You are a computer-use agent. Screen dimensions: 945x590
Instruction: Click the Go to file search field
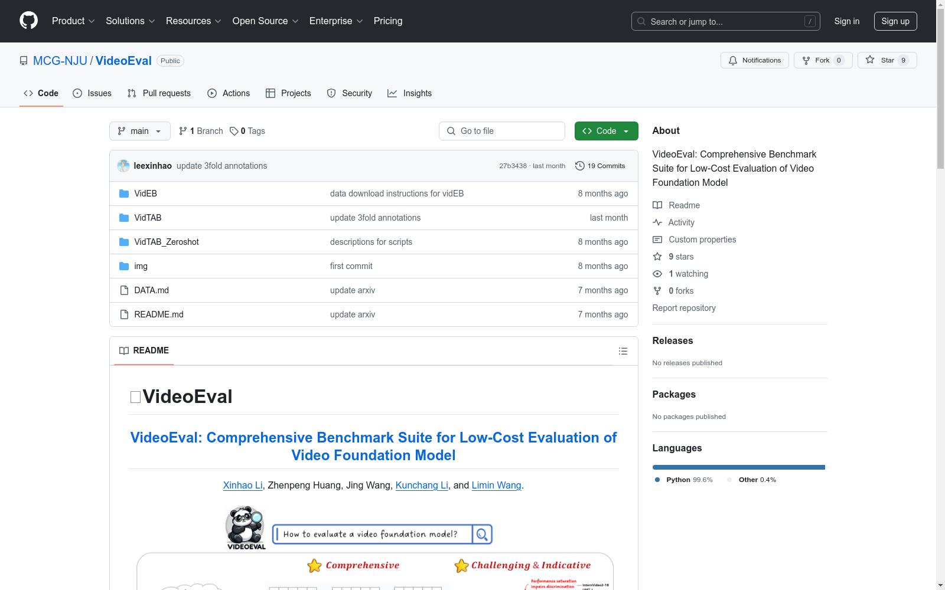click(x=501, y=131)
